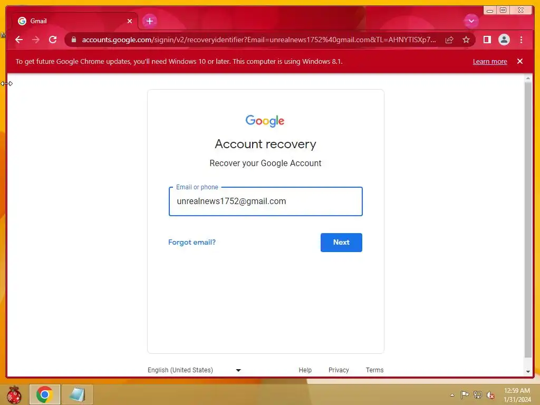
Task: Open the Terms link
Action: (375, 370)
